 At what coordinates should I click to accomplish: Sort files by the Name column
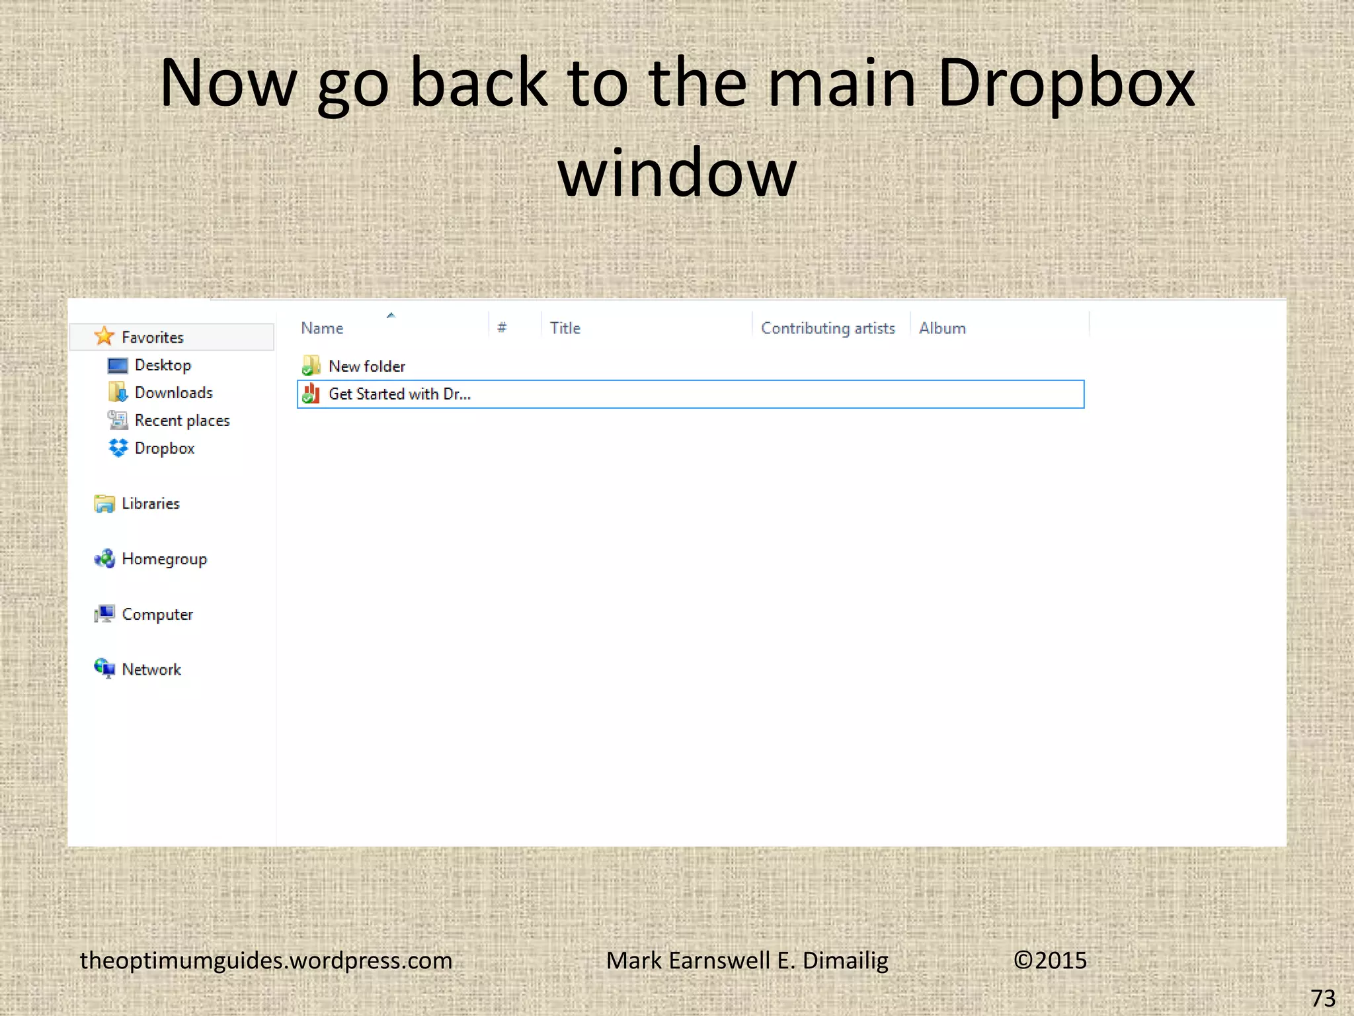tap(322, 328)
